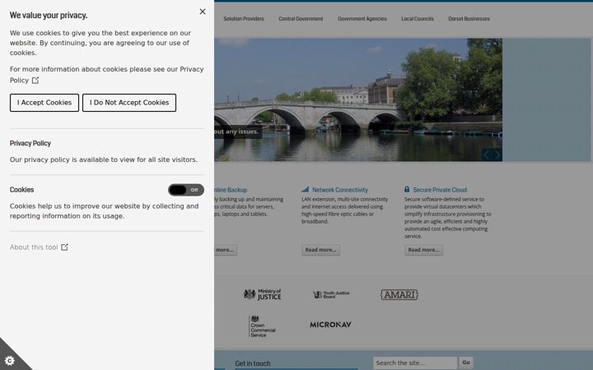Click the I Do Not Accept Cookies button
The image size is (593, 370).
[x=129, y=103]
